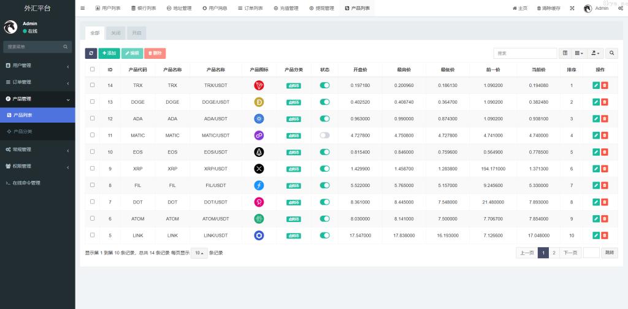Image resolution: width=628 pixels, height=309 pixels.
Task: Open the export dropdown in table toolbar
Action: coord(596,53)
